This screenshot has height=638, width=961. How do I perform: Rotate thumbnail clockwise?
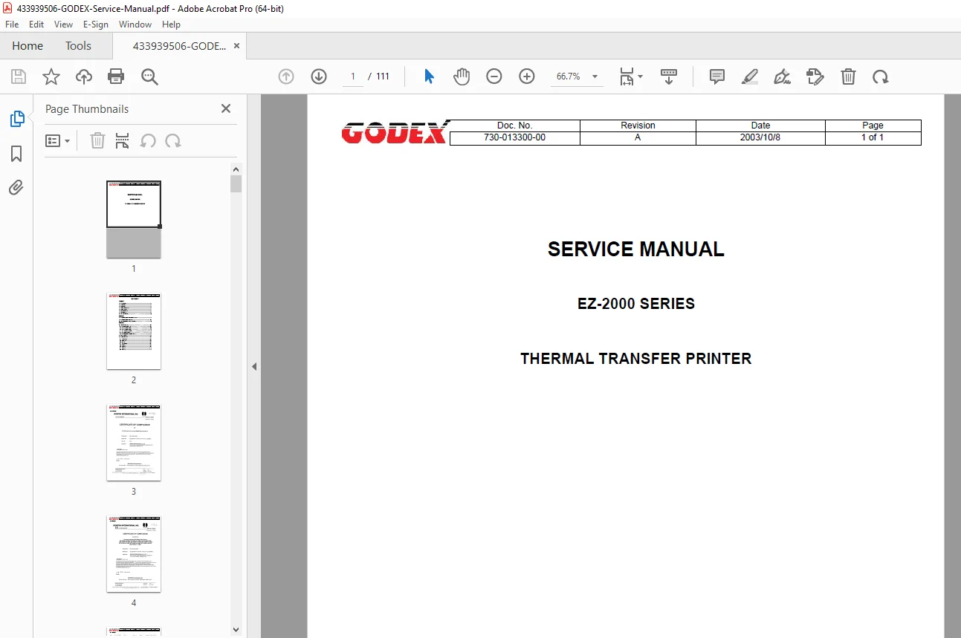point(173,140)
